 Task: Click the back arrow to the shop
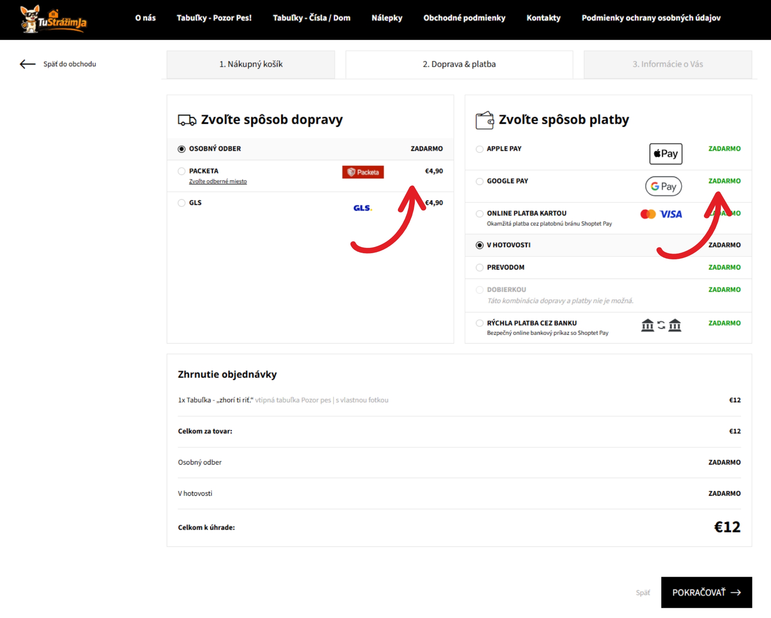coord(28,64)
